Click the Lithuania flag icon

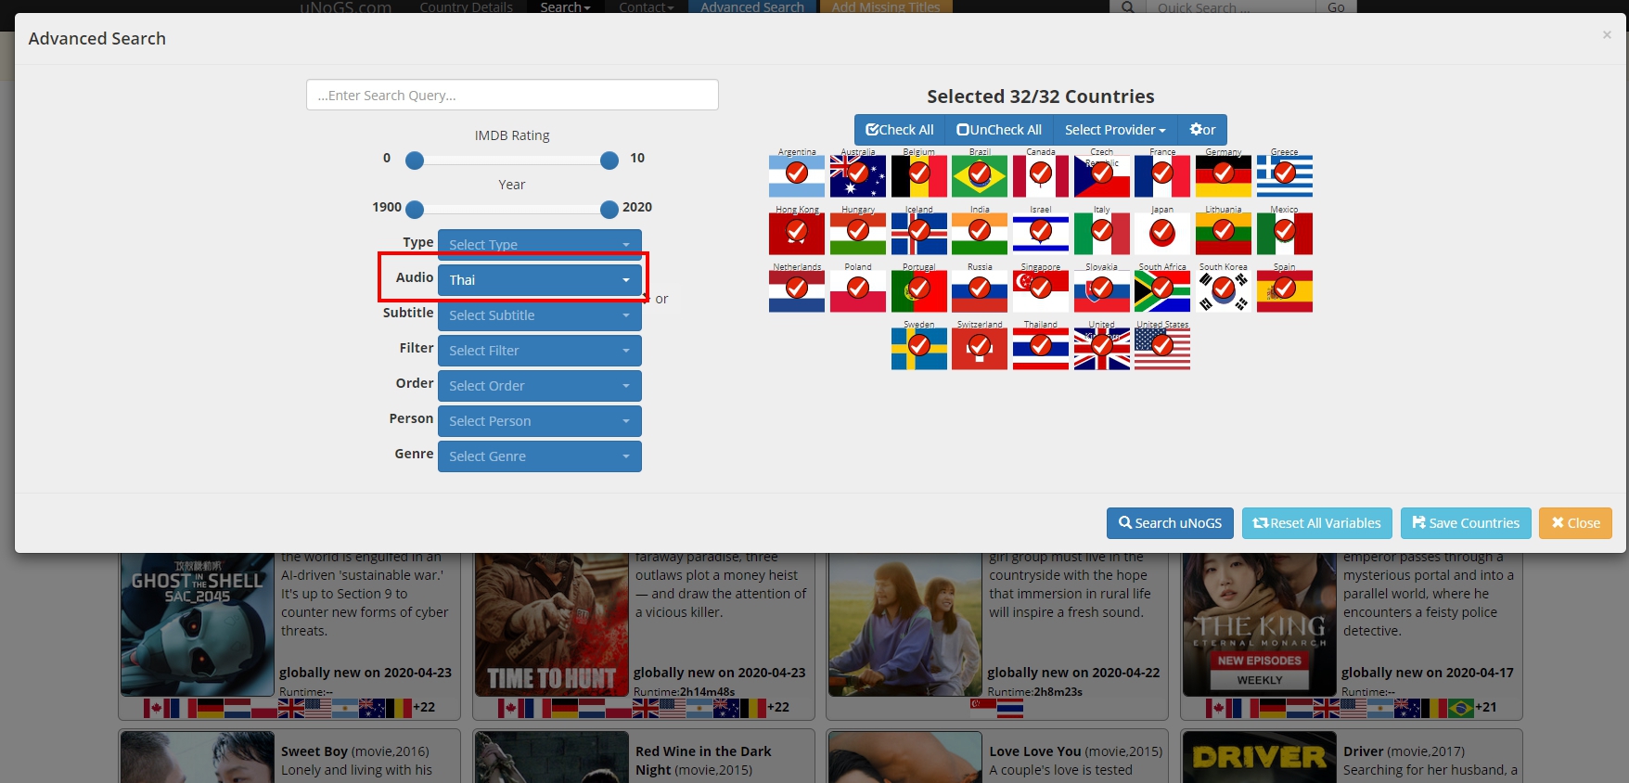tap(1224, 233)
